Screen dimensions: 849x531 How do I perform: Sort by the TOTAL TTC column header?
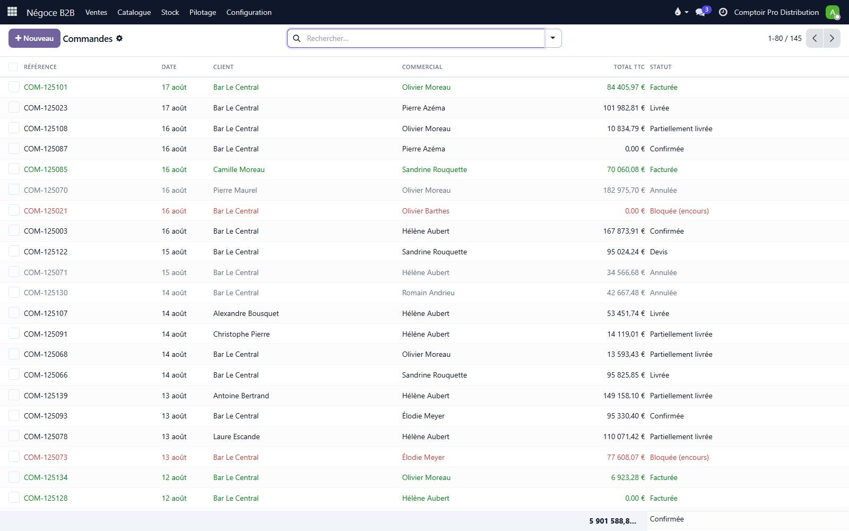(x=629, y=67)
